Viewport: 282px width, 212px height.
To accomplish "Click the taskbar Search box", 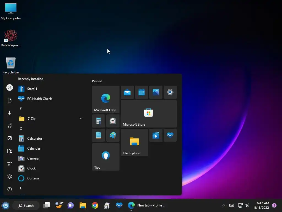I will [26, 205].
